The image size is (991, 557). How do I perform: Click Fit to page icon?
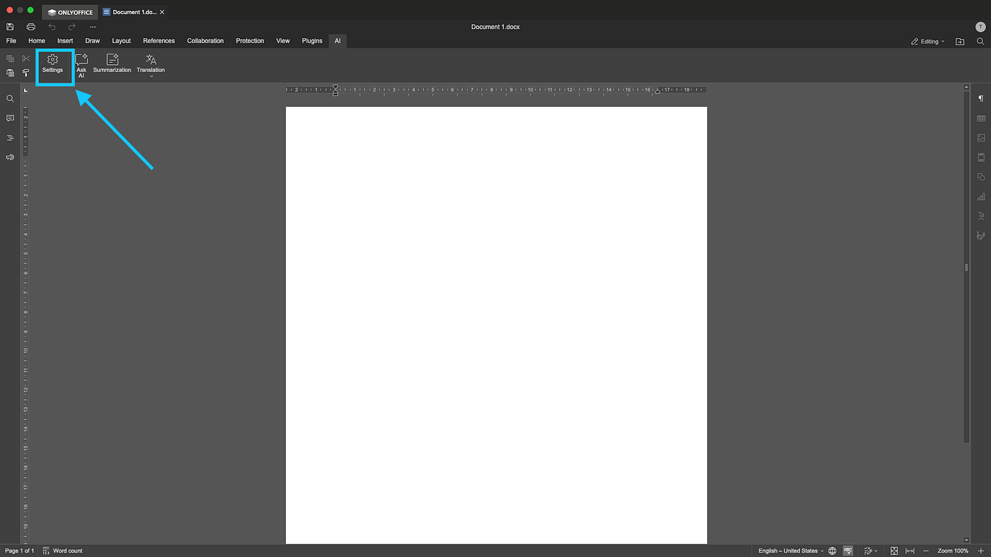pyautogui.click(x=894, y=551)
